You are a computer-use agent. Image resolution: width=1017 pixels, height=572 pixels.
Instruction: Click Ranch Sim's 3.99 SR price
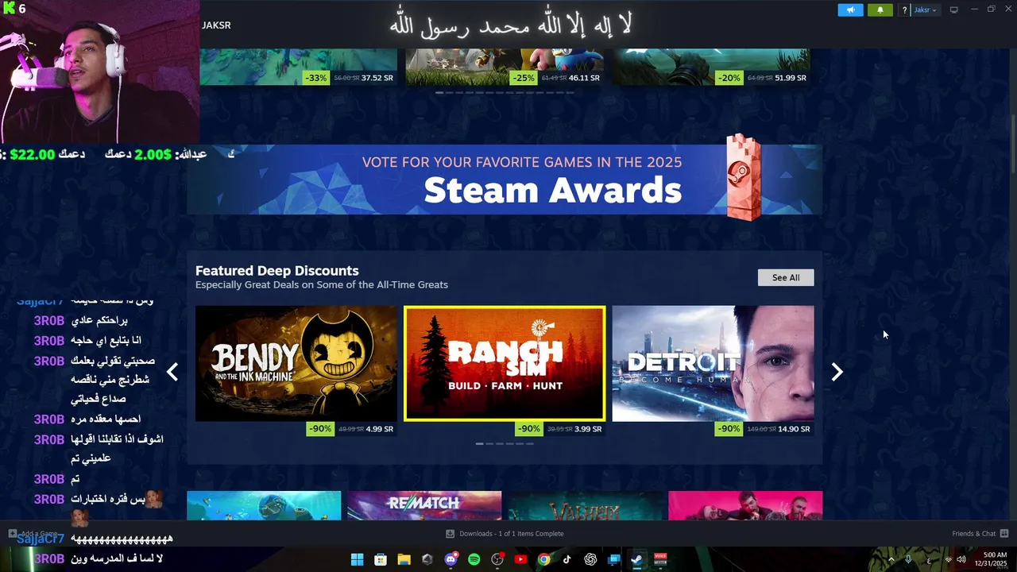click(587, 429)
